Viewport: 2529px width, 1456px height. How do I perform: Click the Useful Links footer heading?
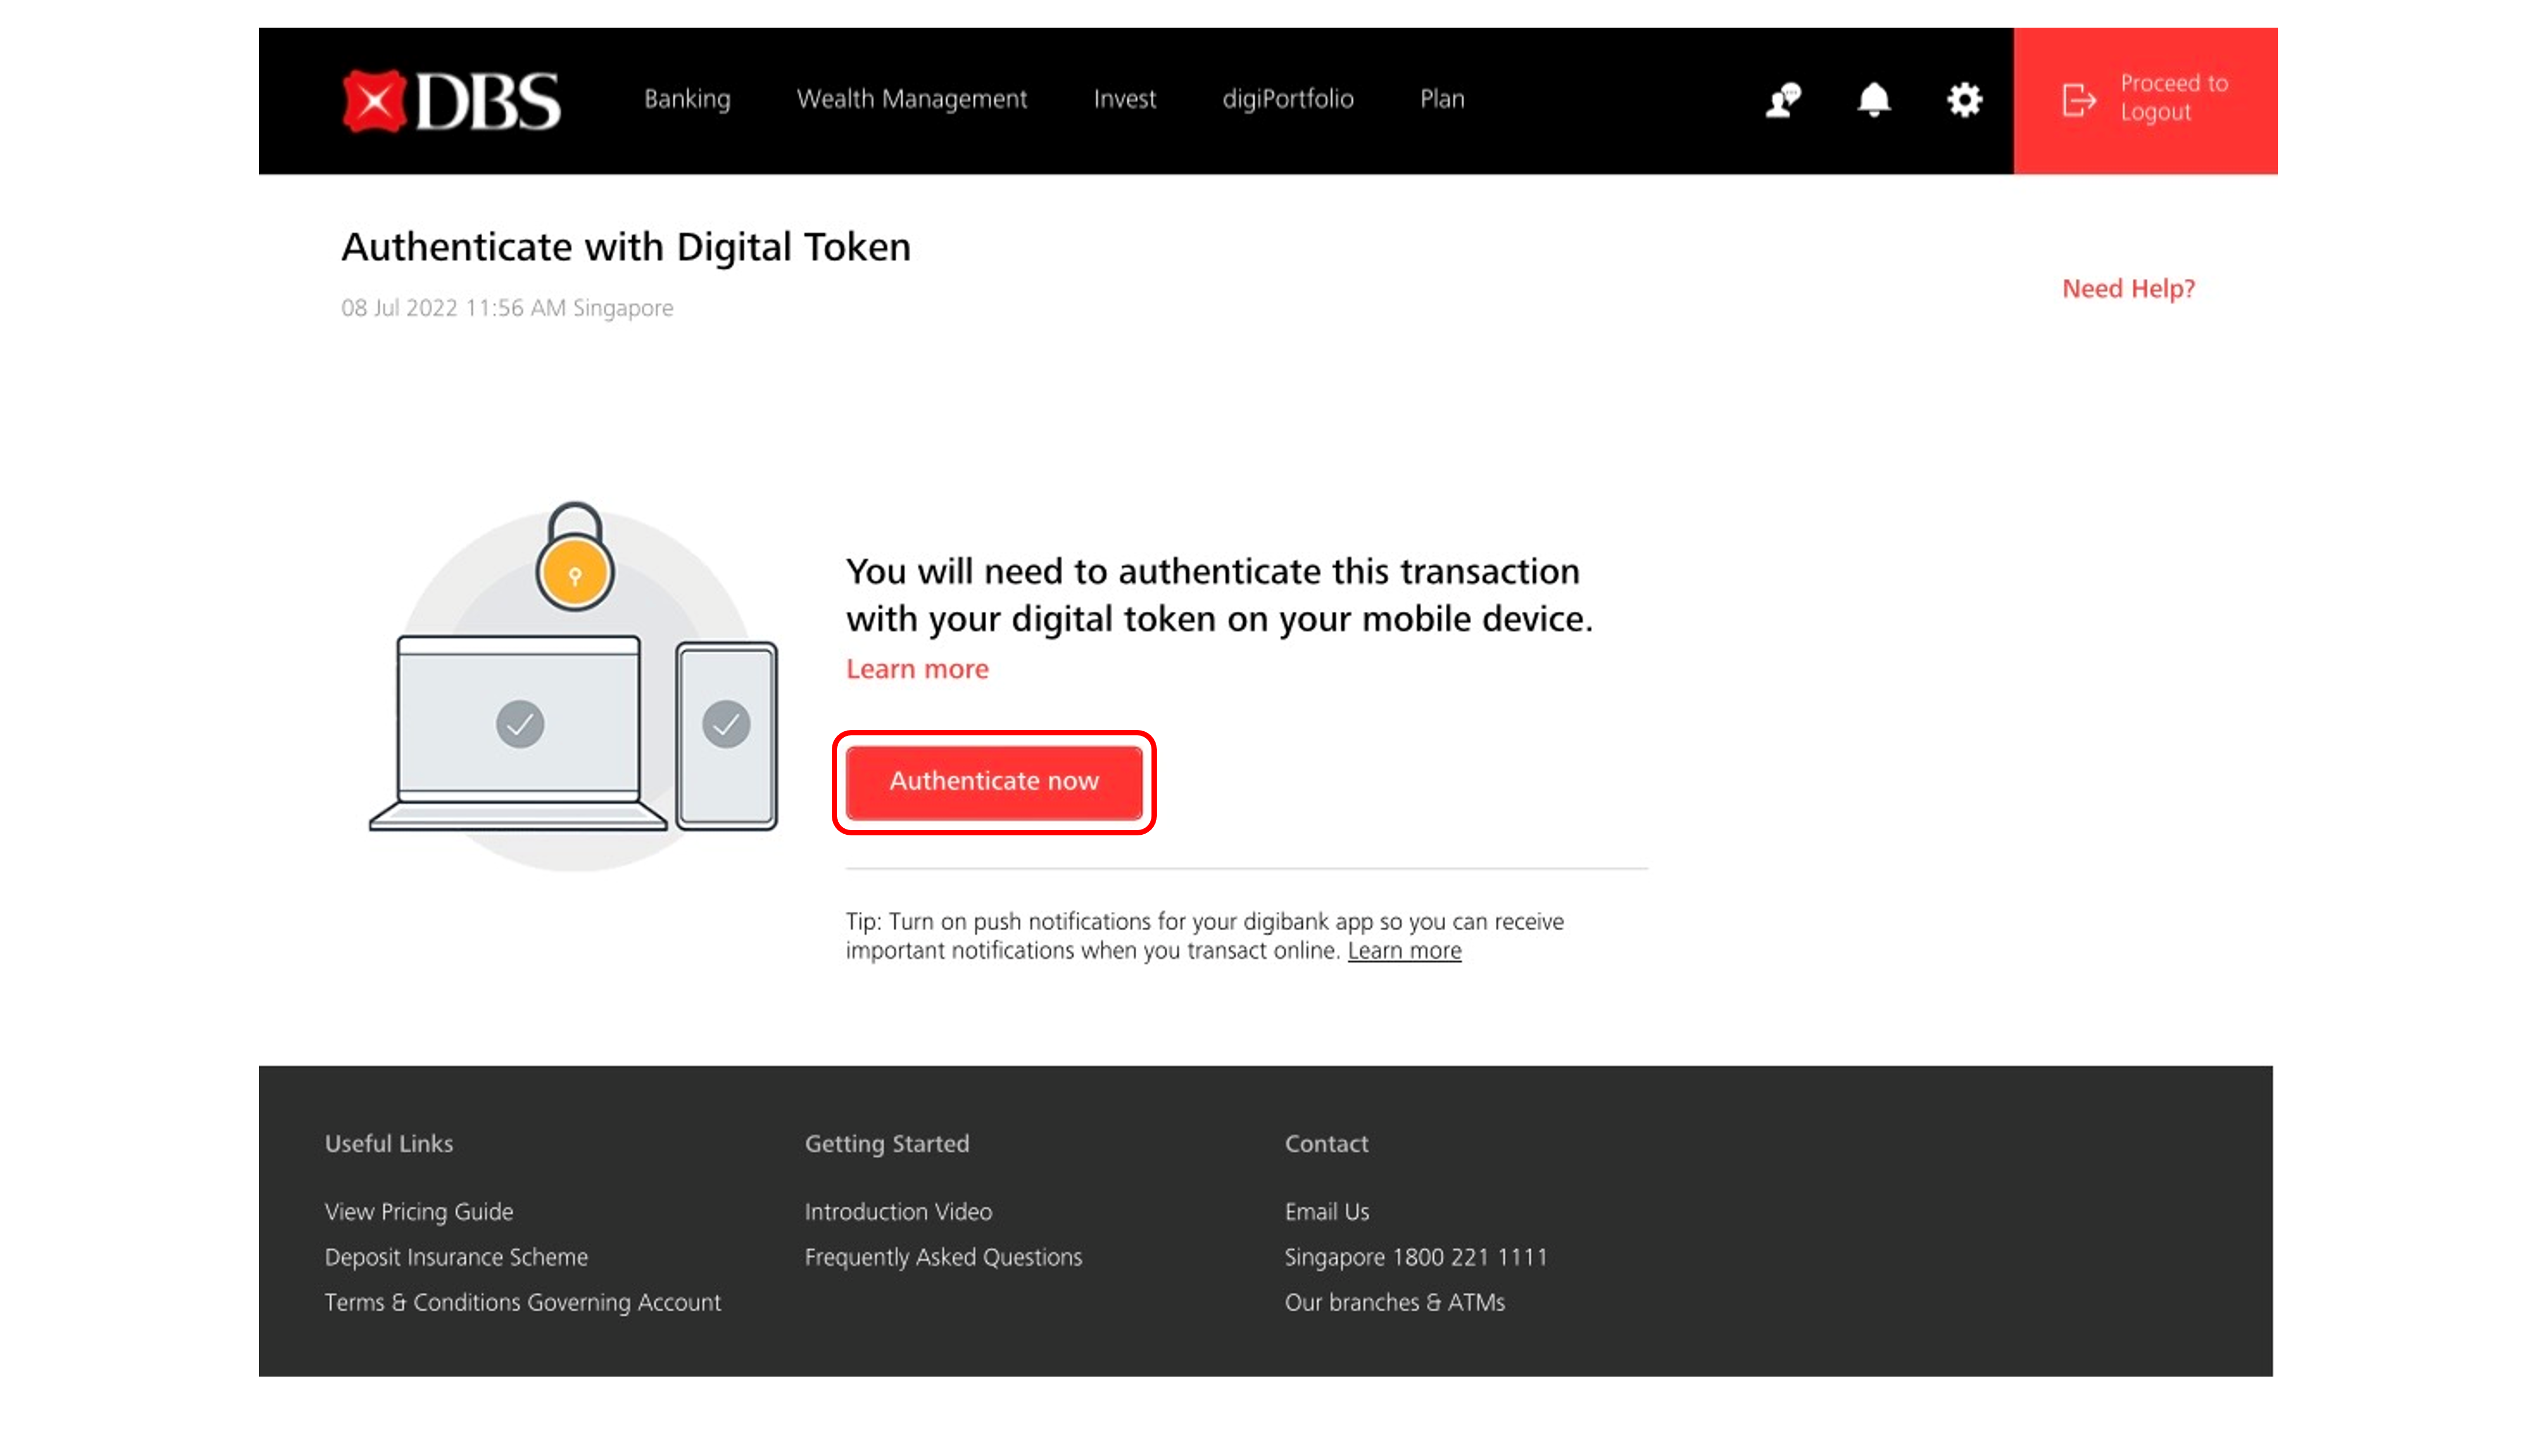[388, 1144]
